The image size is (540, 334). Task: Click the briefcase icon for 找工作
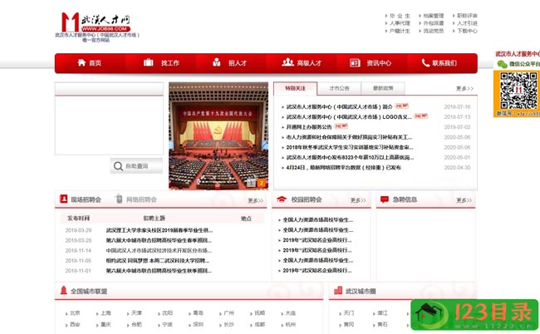pyautogui.click(x=148, y=63)
